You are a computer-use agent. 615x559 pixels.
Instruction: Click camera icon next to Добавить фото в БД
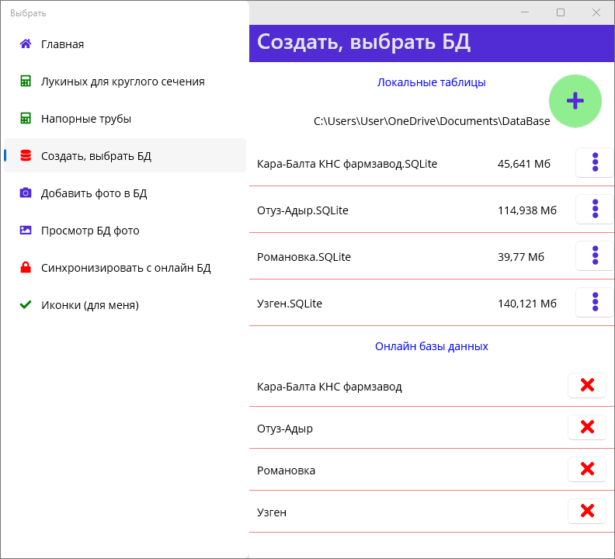tap(26, 193)
